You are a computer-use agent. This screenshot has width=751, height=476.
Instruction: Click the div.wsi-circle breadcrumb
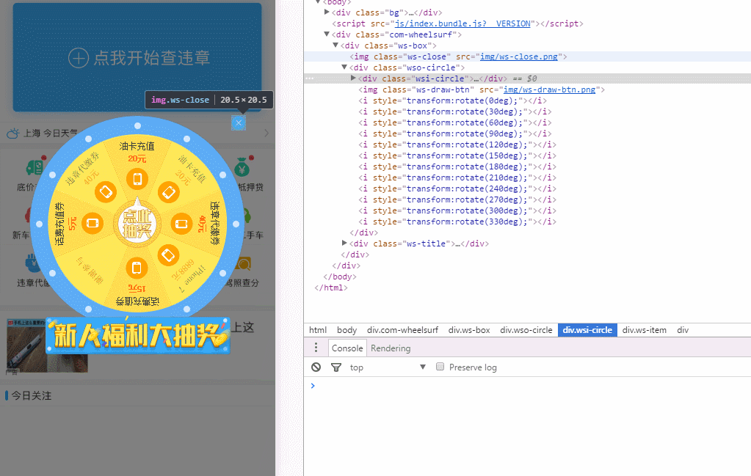[x=587, y=330]
